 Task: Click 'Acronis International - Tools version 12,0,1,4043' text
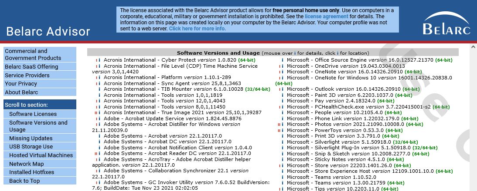pyautogui.click(x=164, y=101)
